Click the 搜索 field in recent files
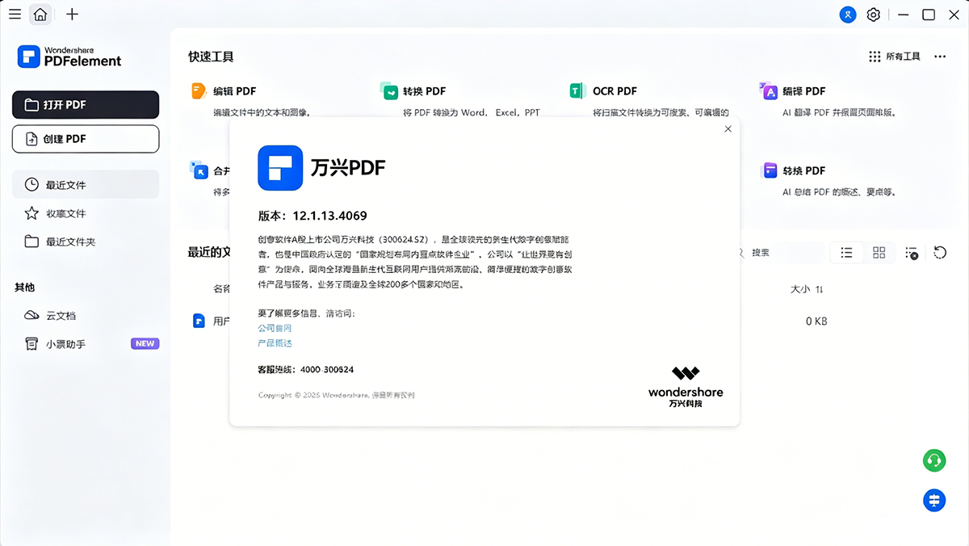Image resolution: width=969 pixels, height=546 pixels. click(779, 253)
